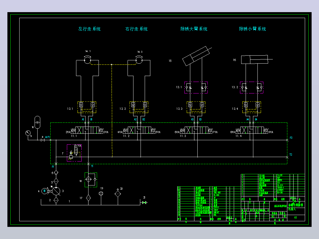Image resolution: width=319 pixels, height=239 pixels.
Task: Select the air breather symbol numbered 20
Action: point(118,193)
